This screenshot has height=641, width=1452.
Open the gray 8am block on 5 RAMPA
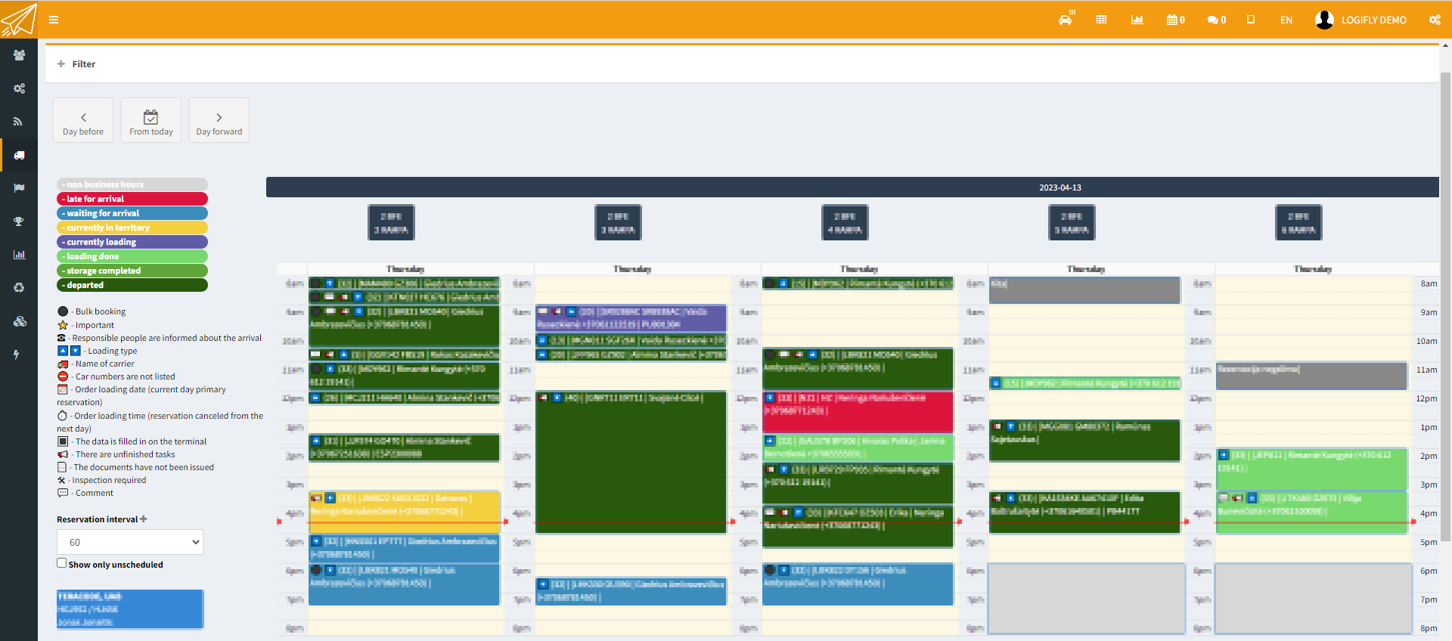(1084, 290)
